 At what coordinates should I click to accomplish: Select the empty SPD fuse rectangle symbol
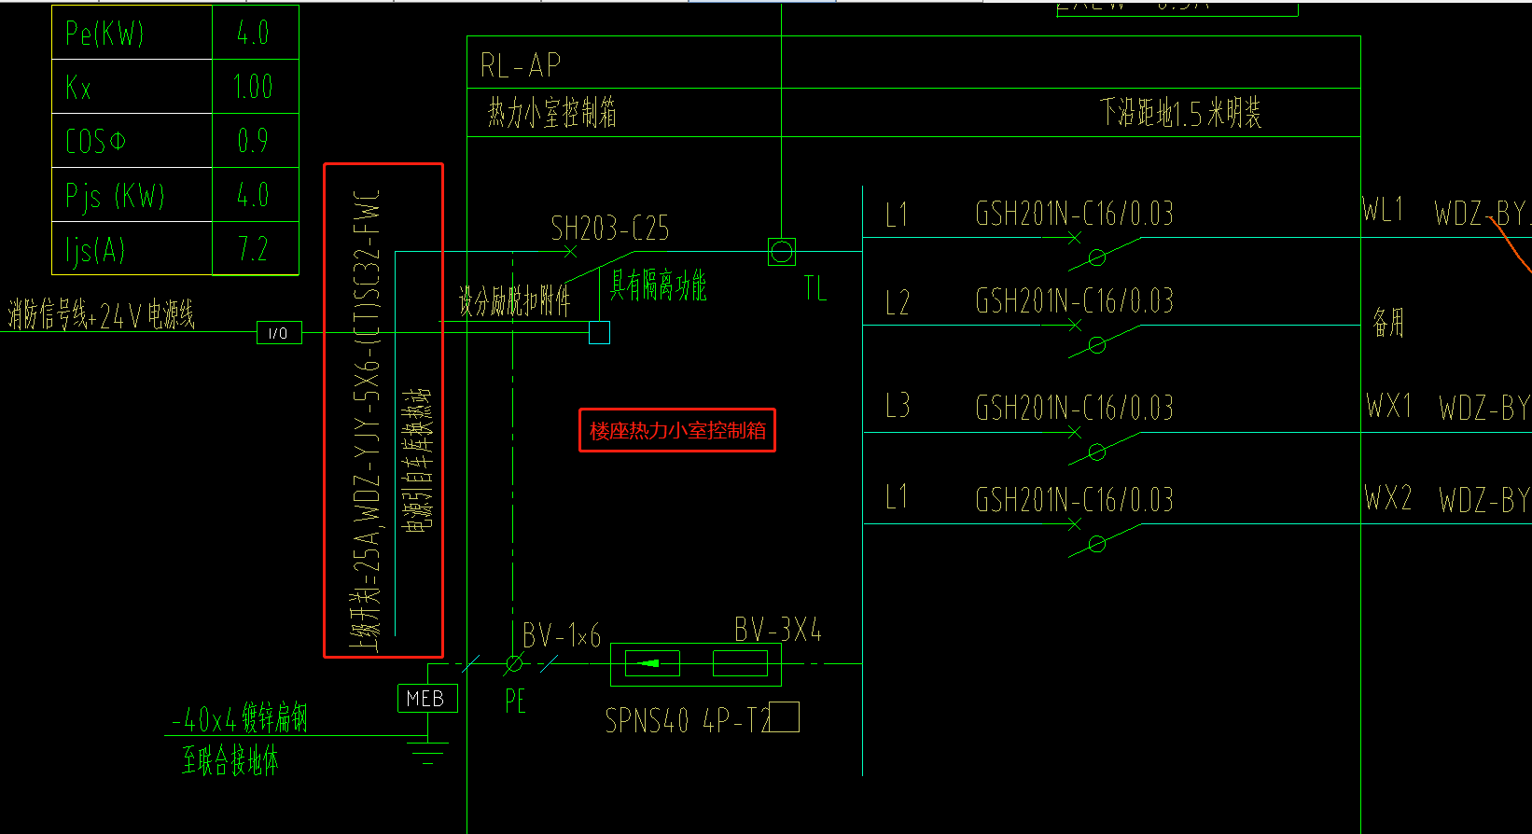(x=740, y=663)
